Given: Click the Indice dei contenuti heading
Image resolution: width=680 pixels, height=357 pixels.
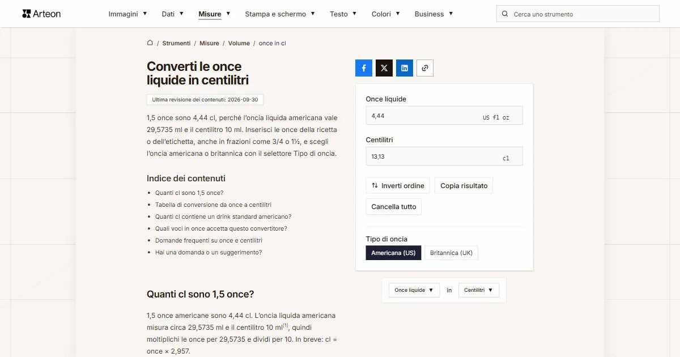Looking at the screenshot, I should [186, 178].
